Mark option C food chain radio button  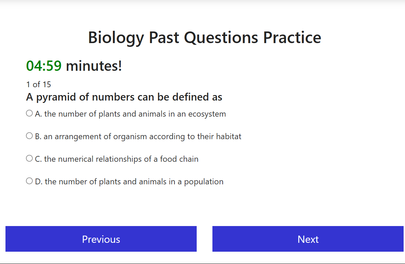29,158
